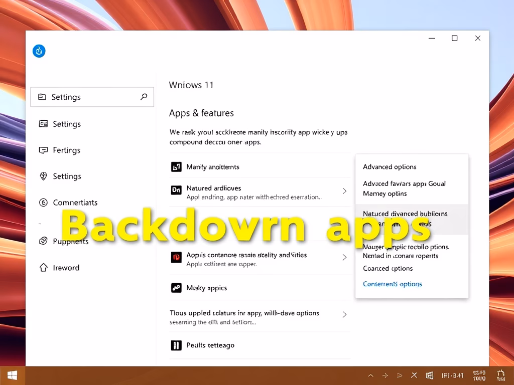Choose Advanced options in the popup menu
Image resolution: width=514 pixels, height=385 pixels.
390,166
